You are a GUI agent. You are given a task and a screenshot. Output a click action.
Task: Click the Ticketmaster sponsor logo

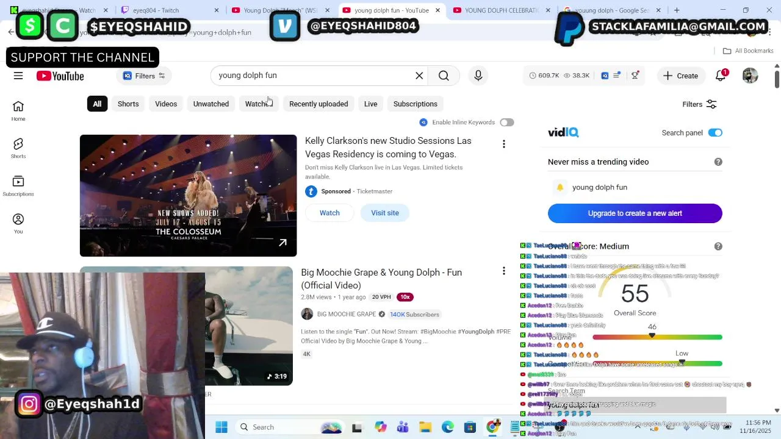coord(311,191)
